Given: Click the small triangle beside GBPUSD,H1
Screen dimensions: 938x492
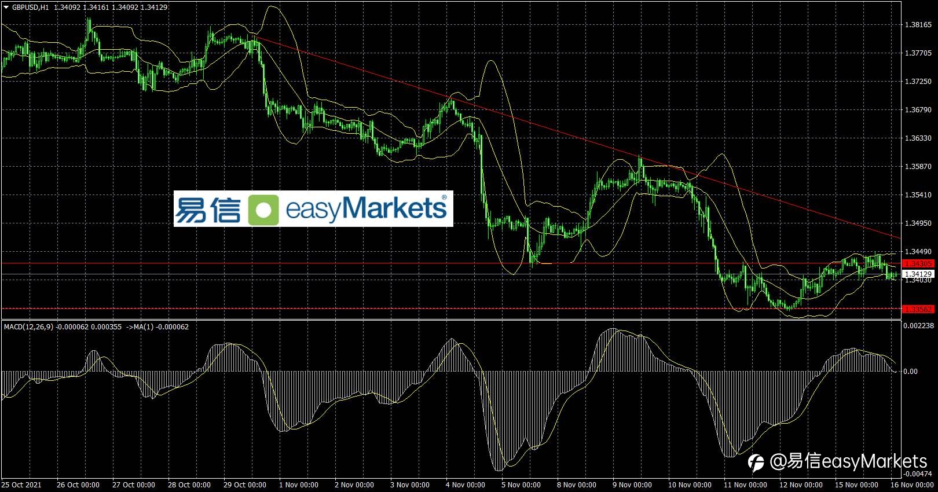Looking at the screenshot, I should [x=6, y=8].
